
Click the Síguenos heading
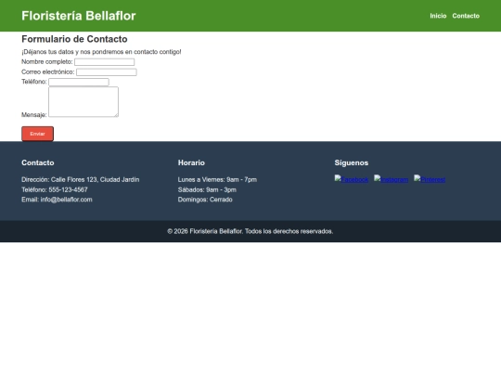[352, 162]
